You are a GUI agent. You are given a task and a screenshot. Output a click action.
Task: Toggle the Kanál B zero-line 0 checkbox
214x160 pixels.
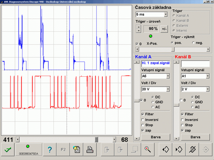pyautogui.click(x=181, y=100)
